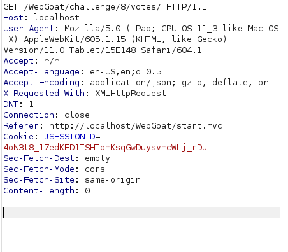
Task: Click the 'Cookie' header name
Action: coord(18,137)
